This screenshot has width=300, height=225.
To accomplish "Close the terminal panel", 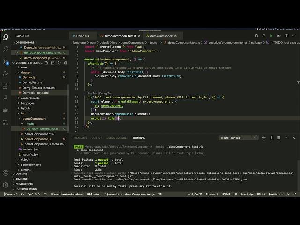I will [294, 138].
